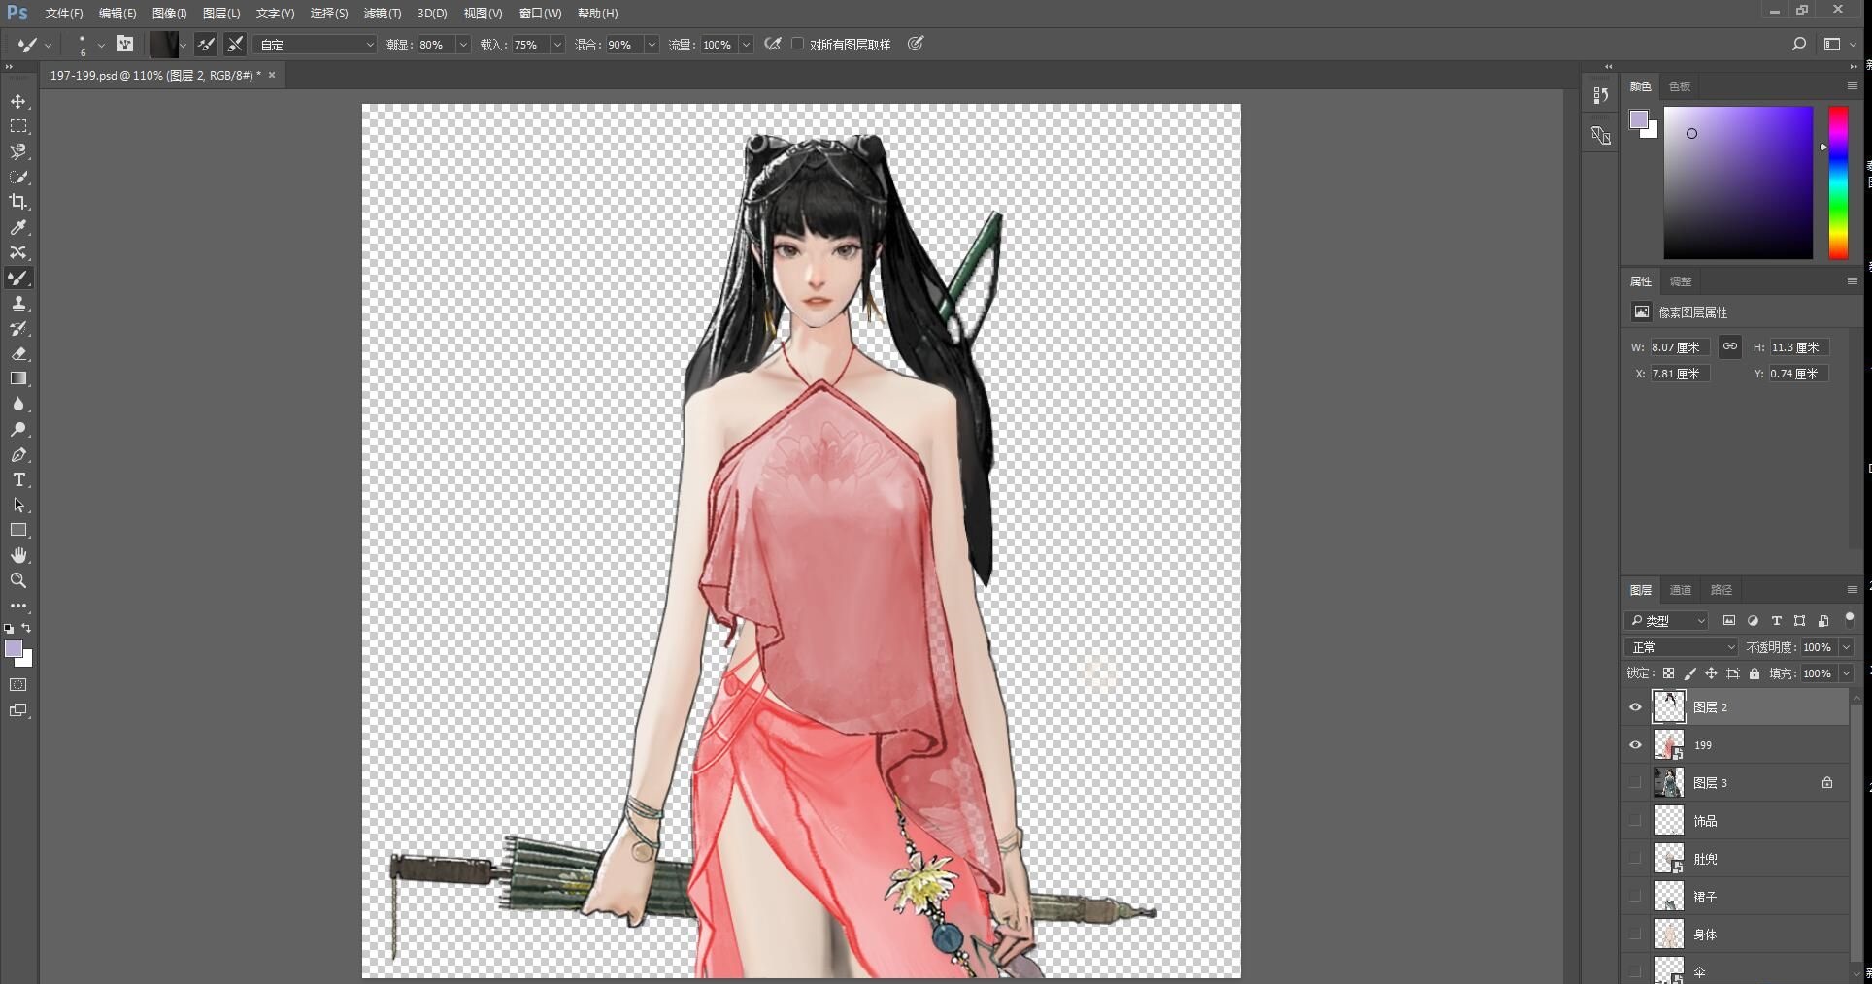Toggle layer filtering on/off switch
Image resolution: width=1872 pixels, height=984 pixels.
click(1849, 619)
